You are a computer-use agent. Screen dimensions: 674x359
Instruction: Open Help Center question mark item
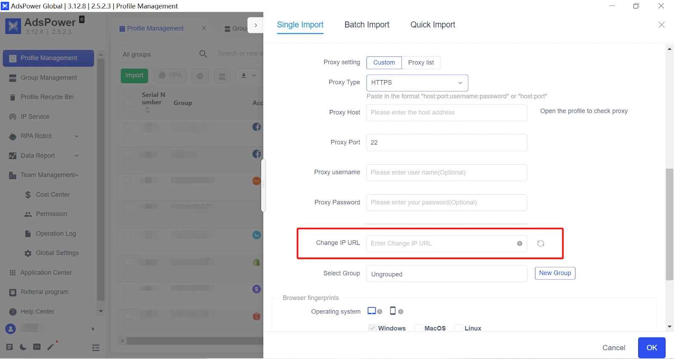coord(32,312)
